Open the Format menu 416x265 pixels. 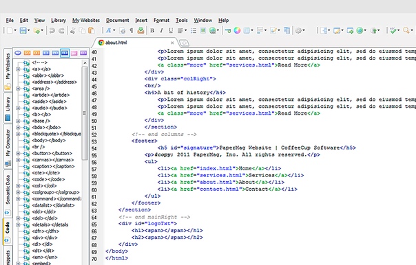[x=161, y=21]
